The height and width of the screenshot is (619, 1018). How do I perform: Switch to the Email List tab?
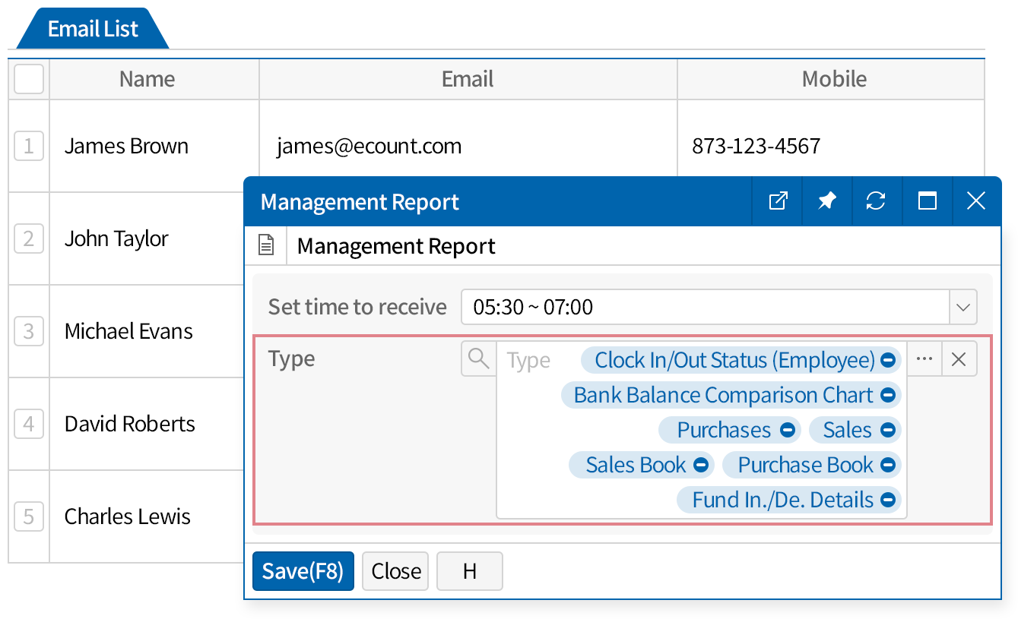[x=93, y=30]
